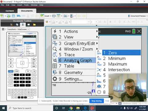Click the green battery icon beside RAD
Image resolution: width=148 pixels, height=111 pixels.
(134, 31)
